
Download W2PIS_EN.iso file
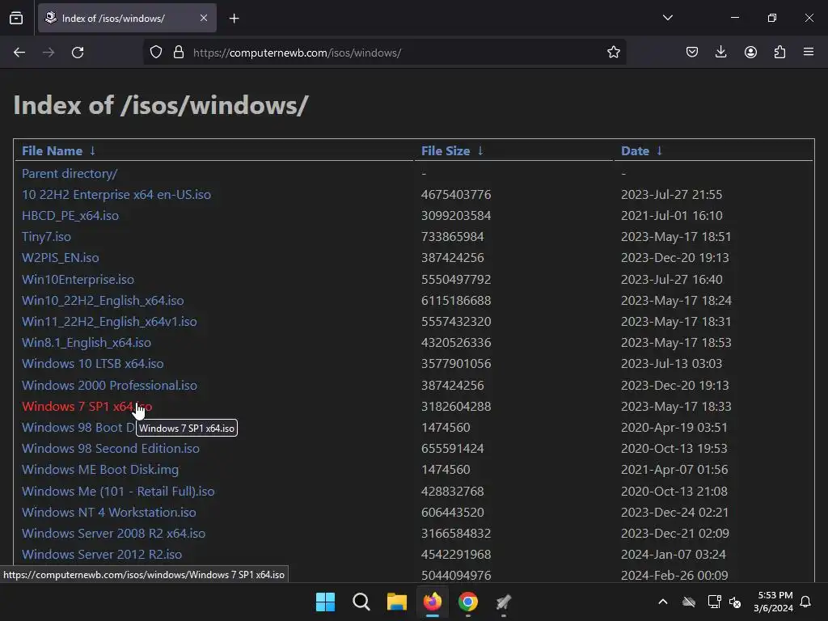(x=60, y=258)
